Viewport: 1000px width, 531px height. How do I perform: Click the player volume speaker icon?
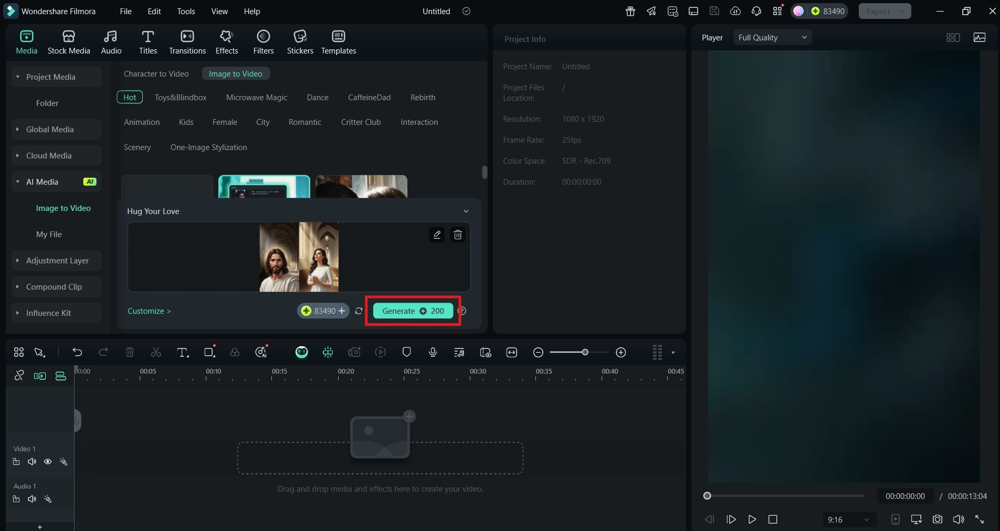(959, 519)
